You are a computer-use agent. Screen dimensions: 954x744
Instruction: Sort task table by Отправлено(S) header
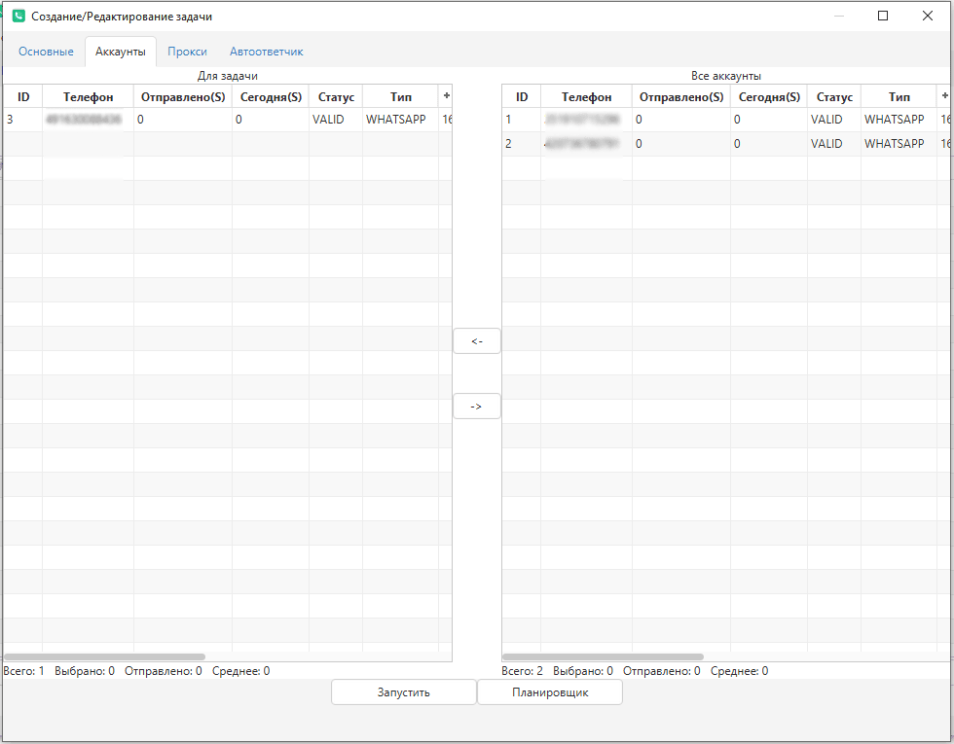(x=183, y=96)
